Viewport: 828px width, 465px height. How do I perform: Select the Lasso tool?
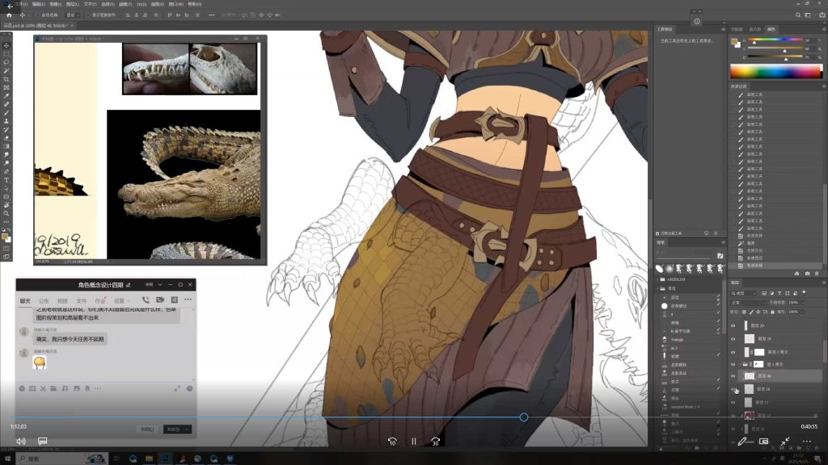point(6,62)
